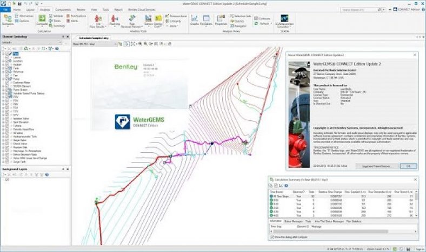This screenshot has height=252, width=426.
Task: Expand the Junction tree node
Action: point(3,61)
